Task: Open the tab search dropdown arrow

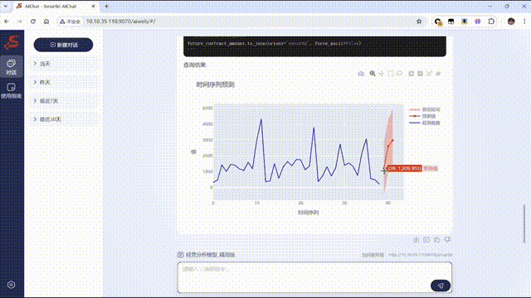Action: point(6,6)
